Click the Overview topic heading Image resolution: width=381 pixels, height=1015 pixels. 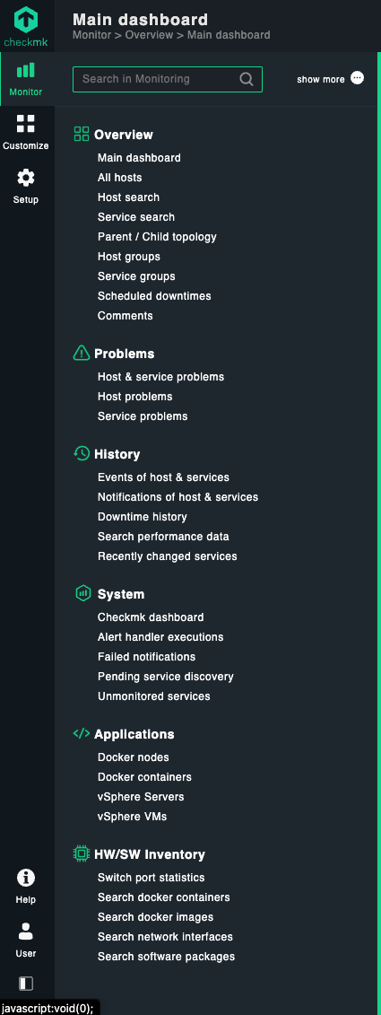pos(124,135)
